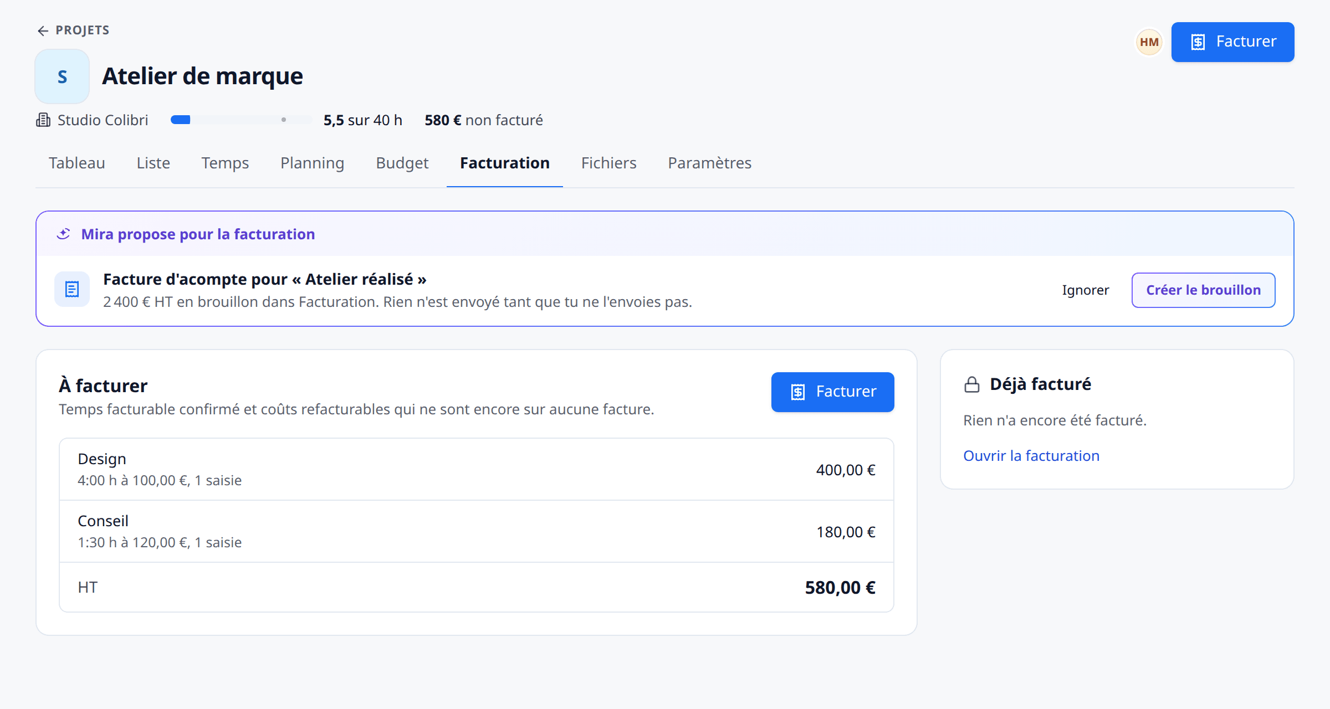This screenshot has height=709, width=1330.
Task: Select the Conseil line item row
Action: [477, 532]
